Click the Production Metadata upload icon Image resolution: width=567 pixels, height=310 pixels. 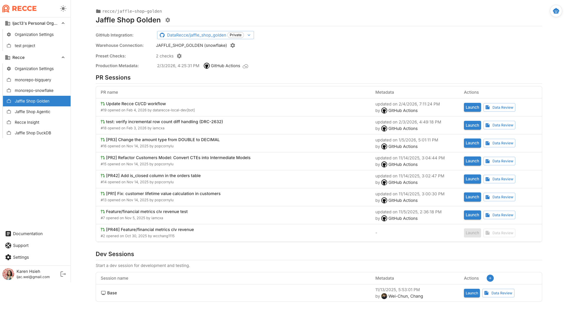[x=246, y=66]
